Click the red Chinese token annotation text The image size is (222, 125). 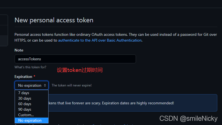(80, 70)
